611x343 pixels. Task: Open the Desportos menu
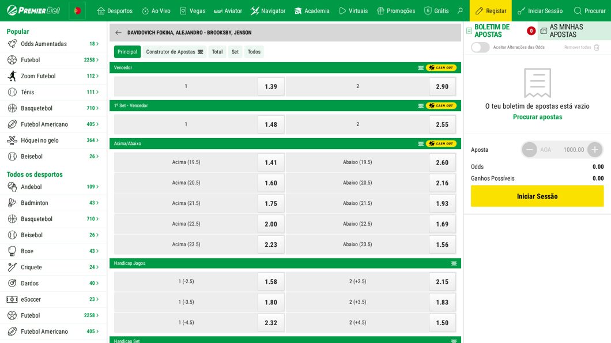click(115, 11)
